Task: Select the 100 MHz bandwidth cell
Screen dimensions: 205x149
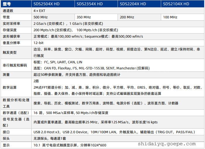Action: [170, 17]
